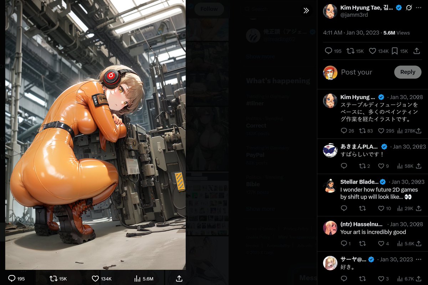The width and height of the screenshot is (428, 285).
Task: Click the gray Reply button
Action: pyautogui.click(x=408, y=72)
